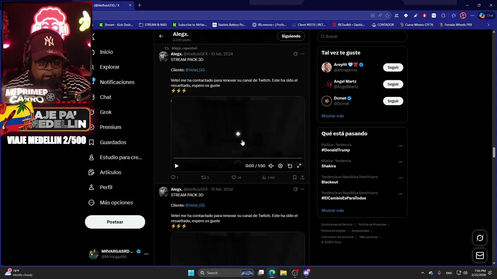Click the Perfil person icon
The width and height of the screenshot is (497, 279).
92,187
